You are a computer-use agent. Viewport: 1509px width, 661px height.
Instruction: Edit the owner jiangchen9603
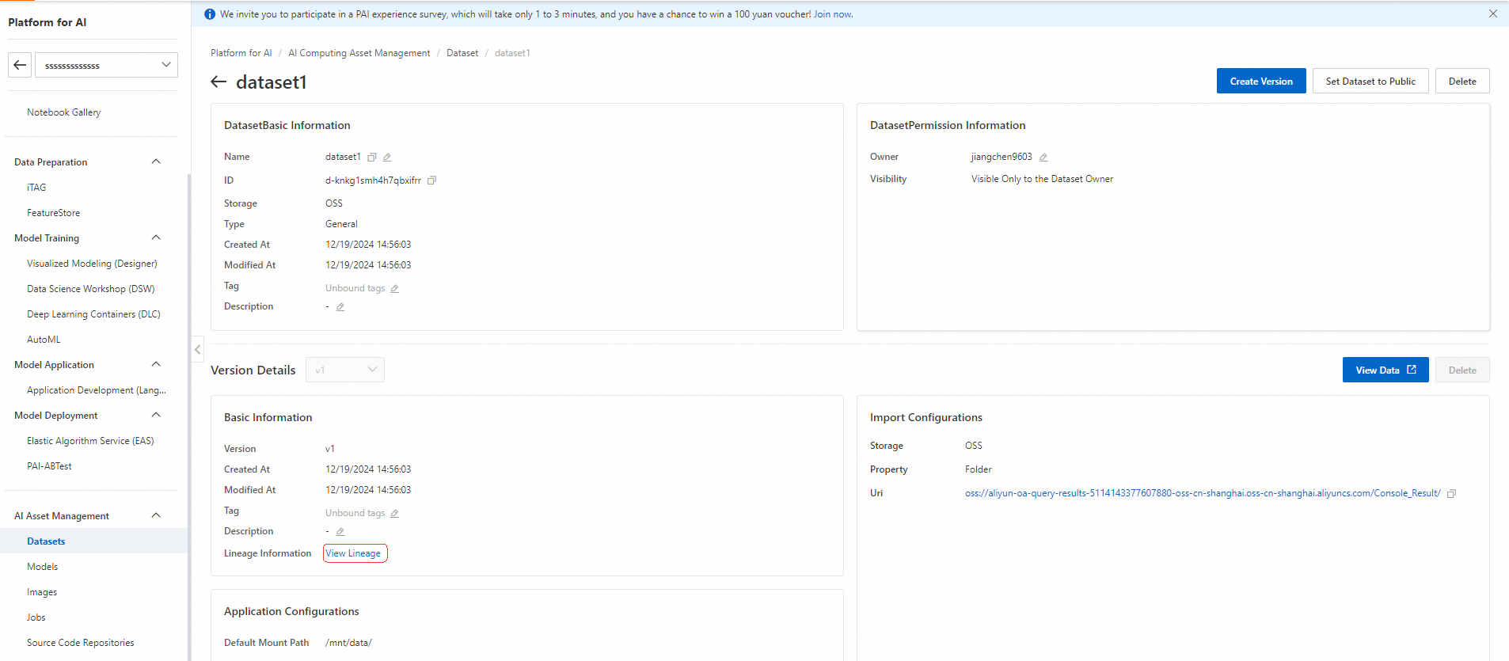pos(1043,158)
